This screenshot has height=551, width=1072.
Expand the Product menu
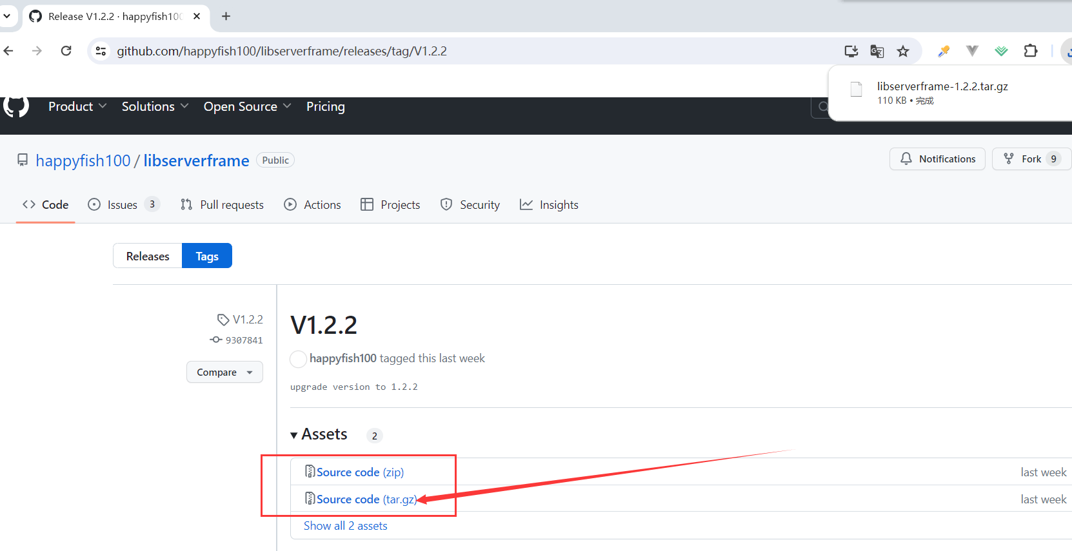pyautogui.click(x=77, y=106)
